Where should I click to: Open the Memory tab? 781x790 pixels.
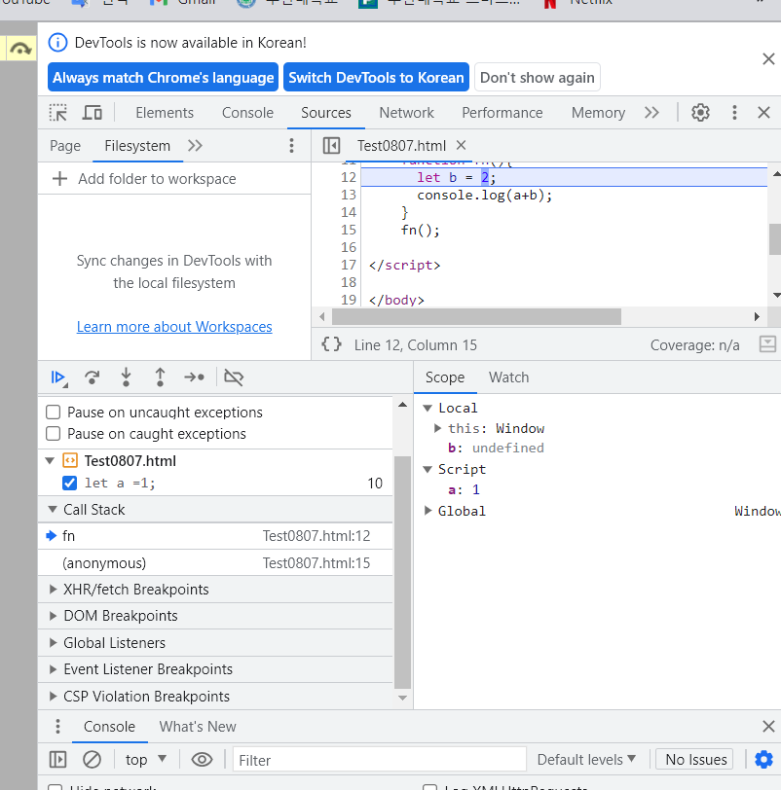pyautogui.click(x=598, y=112)
